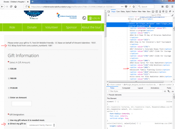
Task: Toggle the sidebar icon in Firefox toolbar
Action: (167, 7)
